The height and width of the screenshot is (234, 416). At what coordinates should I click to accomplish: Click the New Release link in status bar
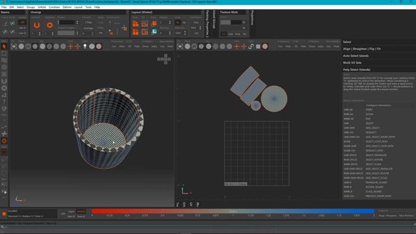click(x=406, y=215)
